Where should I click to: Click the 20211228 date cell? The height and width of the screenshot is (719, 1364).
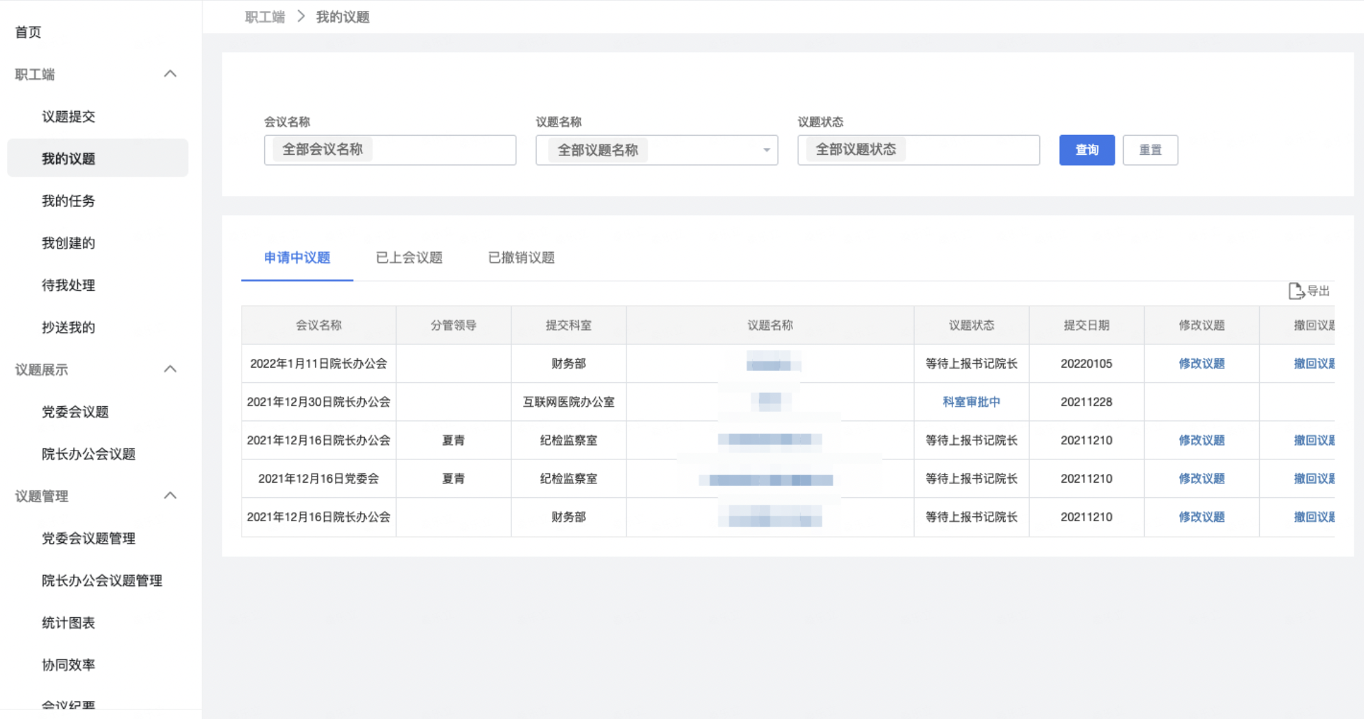point(1087,402)
